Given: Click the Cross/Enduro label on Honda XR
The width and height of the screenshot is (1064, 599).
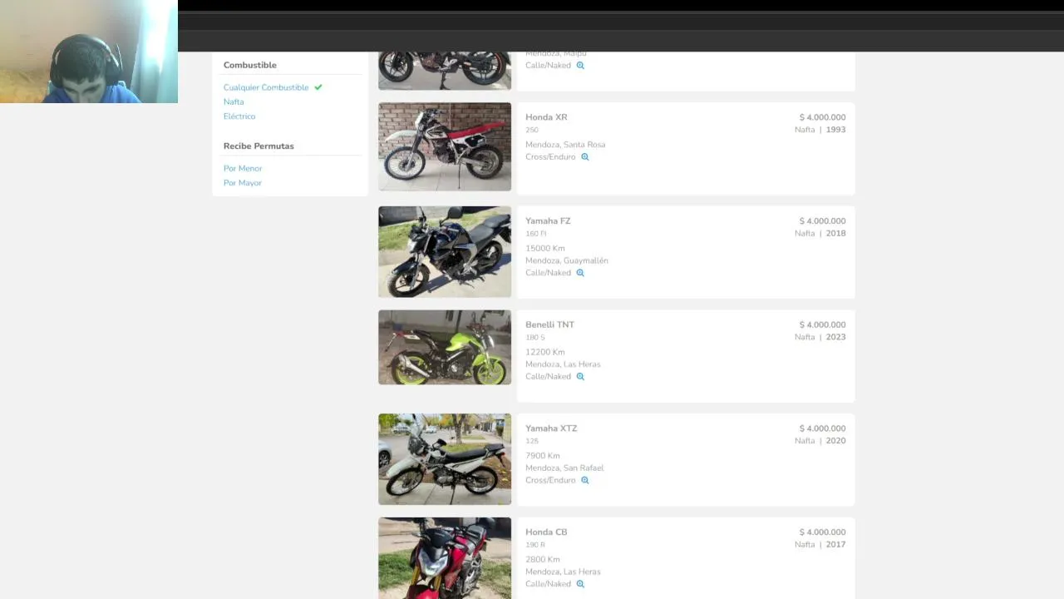Looking at the screenshot, I should click(x=550, y=157).
